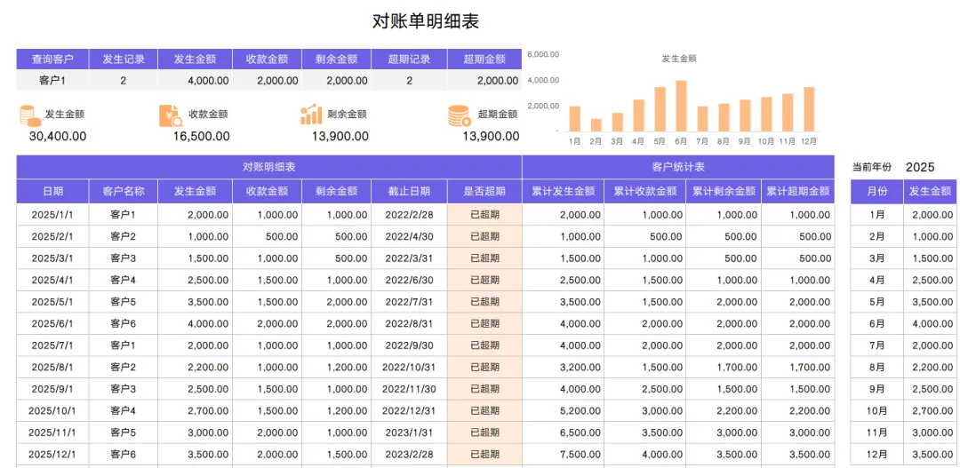
Task: Select the 客户统计表 section header
Action: point(678,167)
